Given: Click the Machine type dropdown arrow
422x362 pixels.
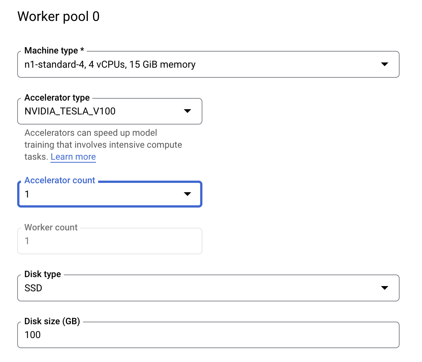Looking at the screenshot, I should pos(384,64).
